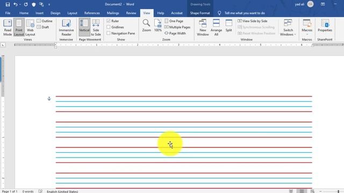Open the Zoom dialog
This screenshot has width=344, height=193.
pos(146,25)
